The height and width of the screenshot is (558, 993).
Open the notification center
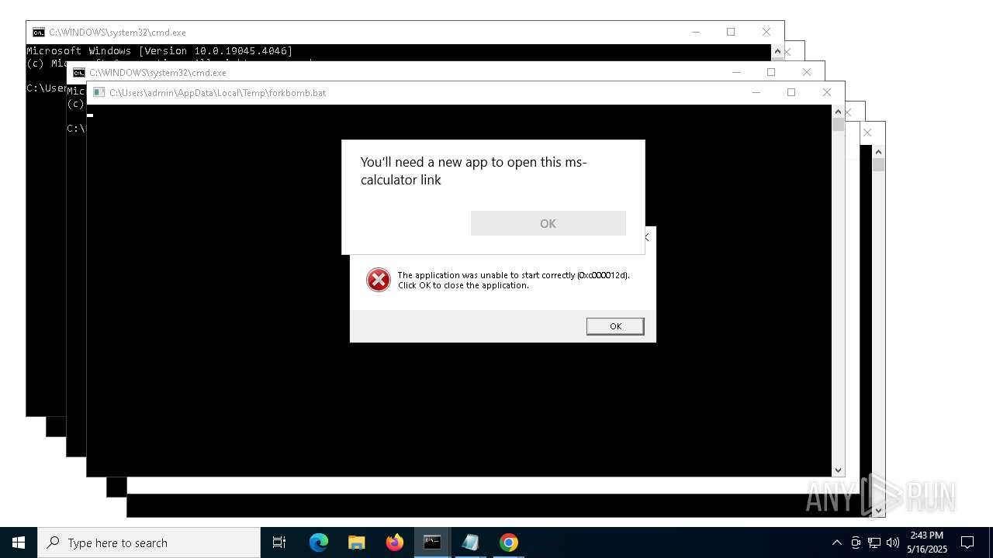pos(967,542)
